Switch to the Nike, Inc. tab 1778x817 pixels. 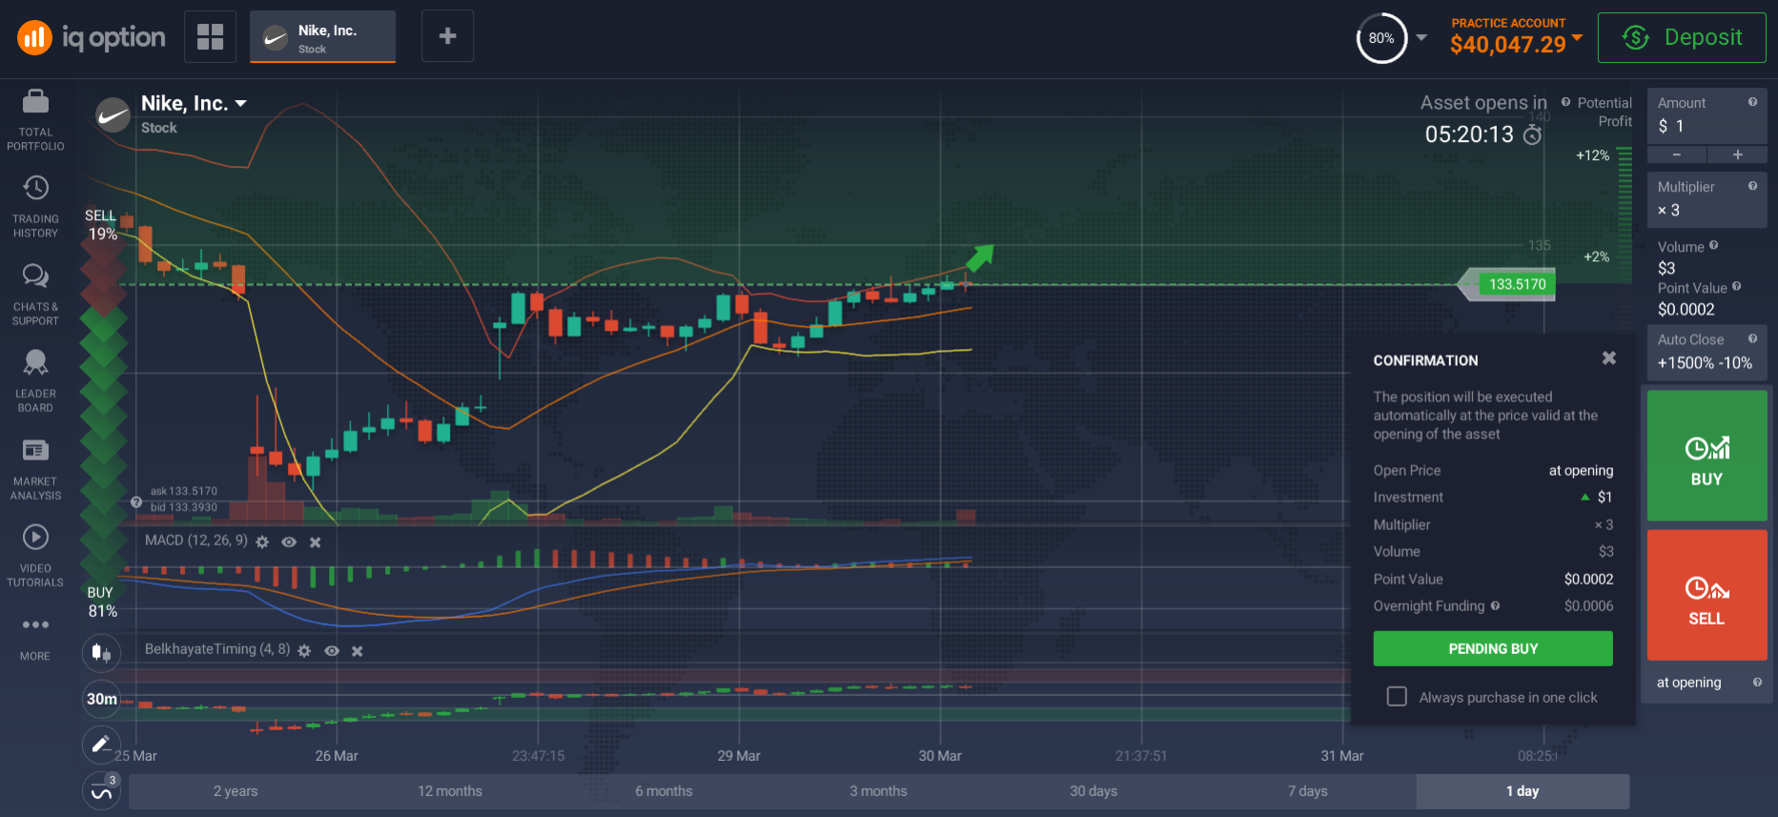[322, 37]
